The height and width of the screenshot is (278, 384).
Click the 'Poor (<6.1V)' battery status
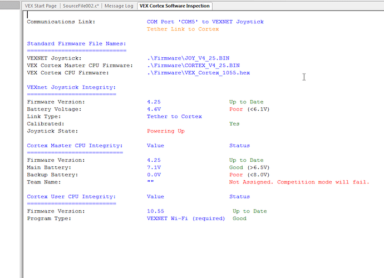(x=249, y=109)
